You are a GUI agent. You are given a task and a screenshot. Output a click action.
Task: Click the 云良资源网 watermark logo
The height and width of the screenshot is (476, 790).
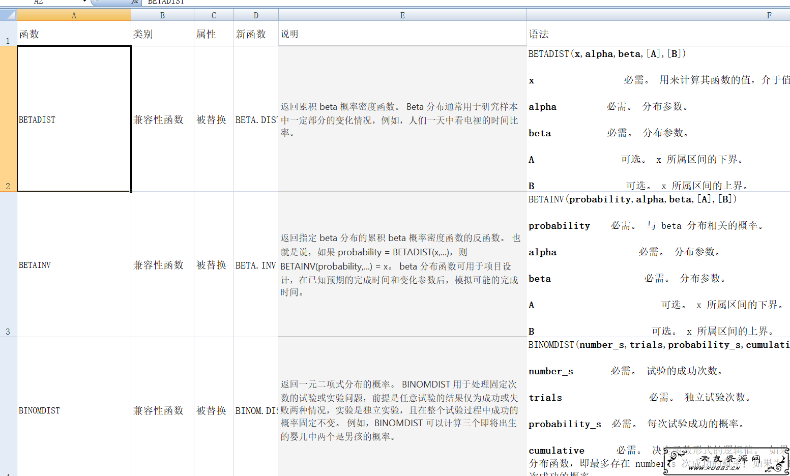[726, 462]
